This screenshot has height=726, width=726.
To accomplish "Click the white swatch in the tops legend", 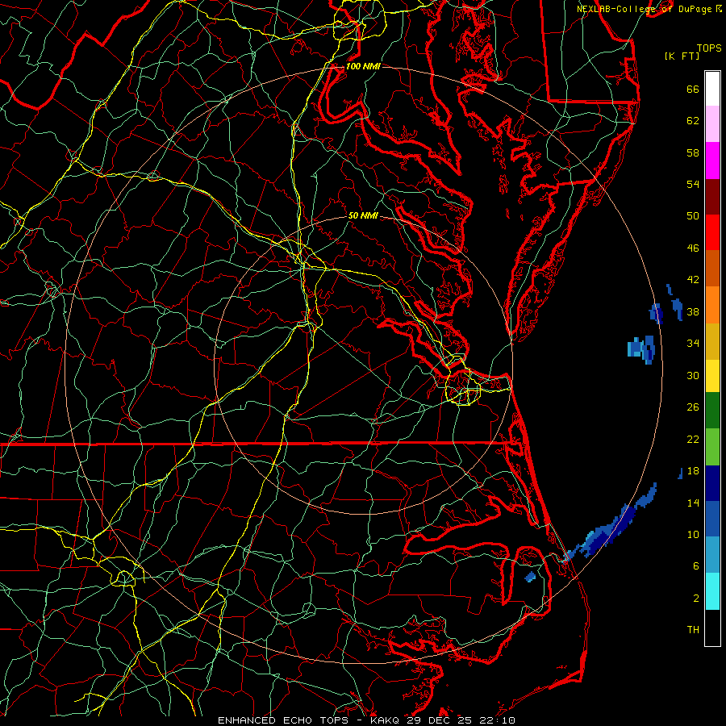I will (712, 89).
